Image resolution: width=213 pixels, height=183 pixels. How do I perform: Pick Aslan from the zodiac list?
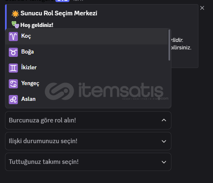[87, 100]
